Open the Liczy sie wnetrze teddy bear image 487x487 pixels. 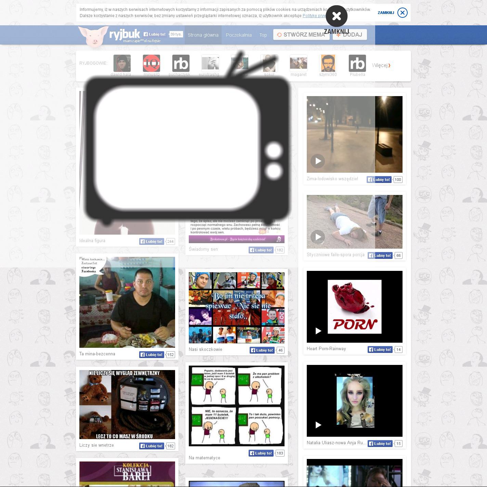[127, 404]
